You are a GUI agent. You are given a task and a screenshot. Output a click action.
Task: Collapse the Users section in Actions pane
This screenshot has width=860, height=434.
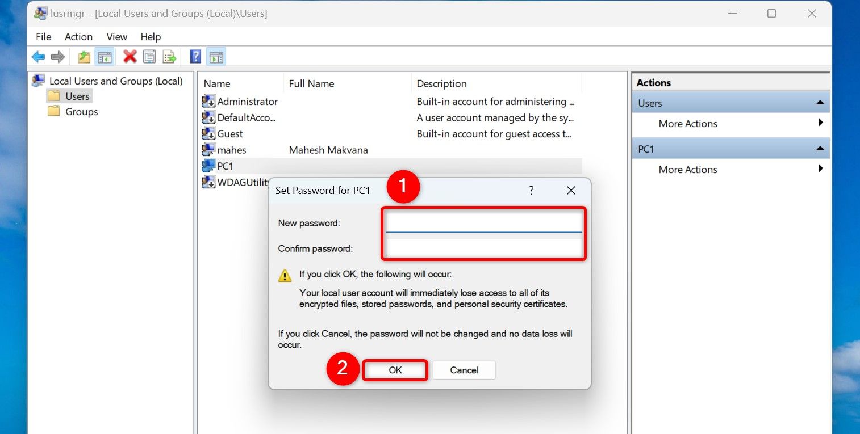coord(820,103)
